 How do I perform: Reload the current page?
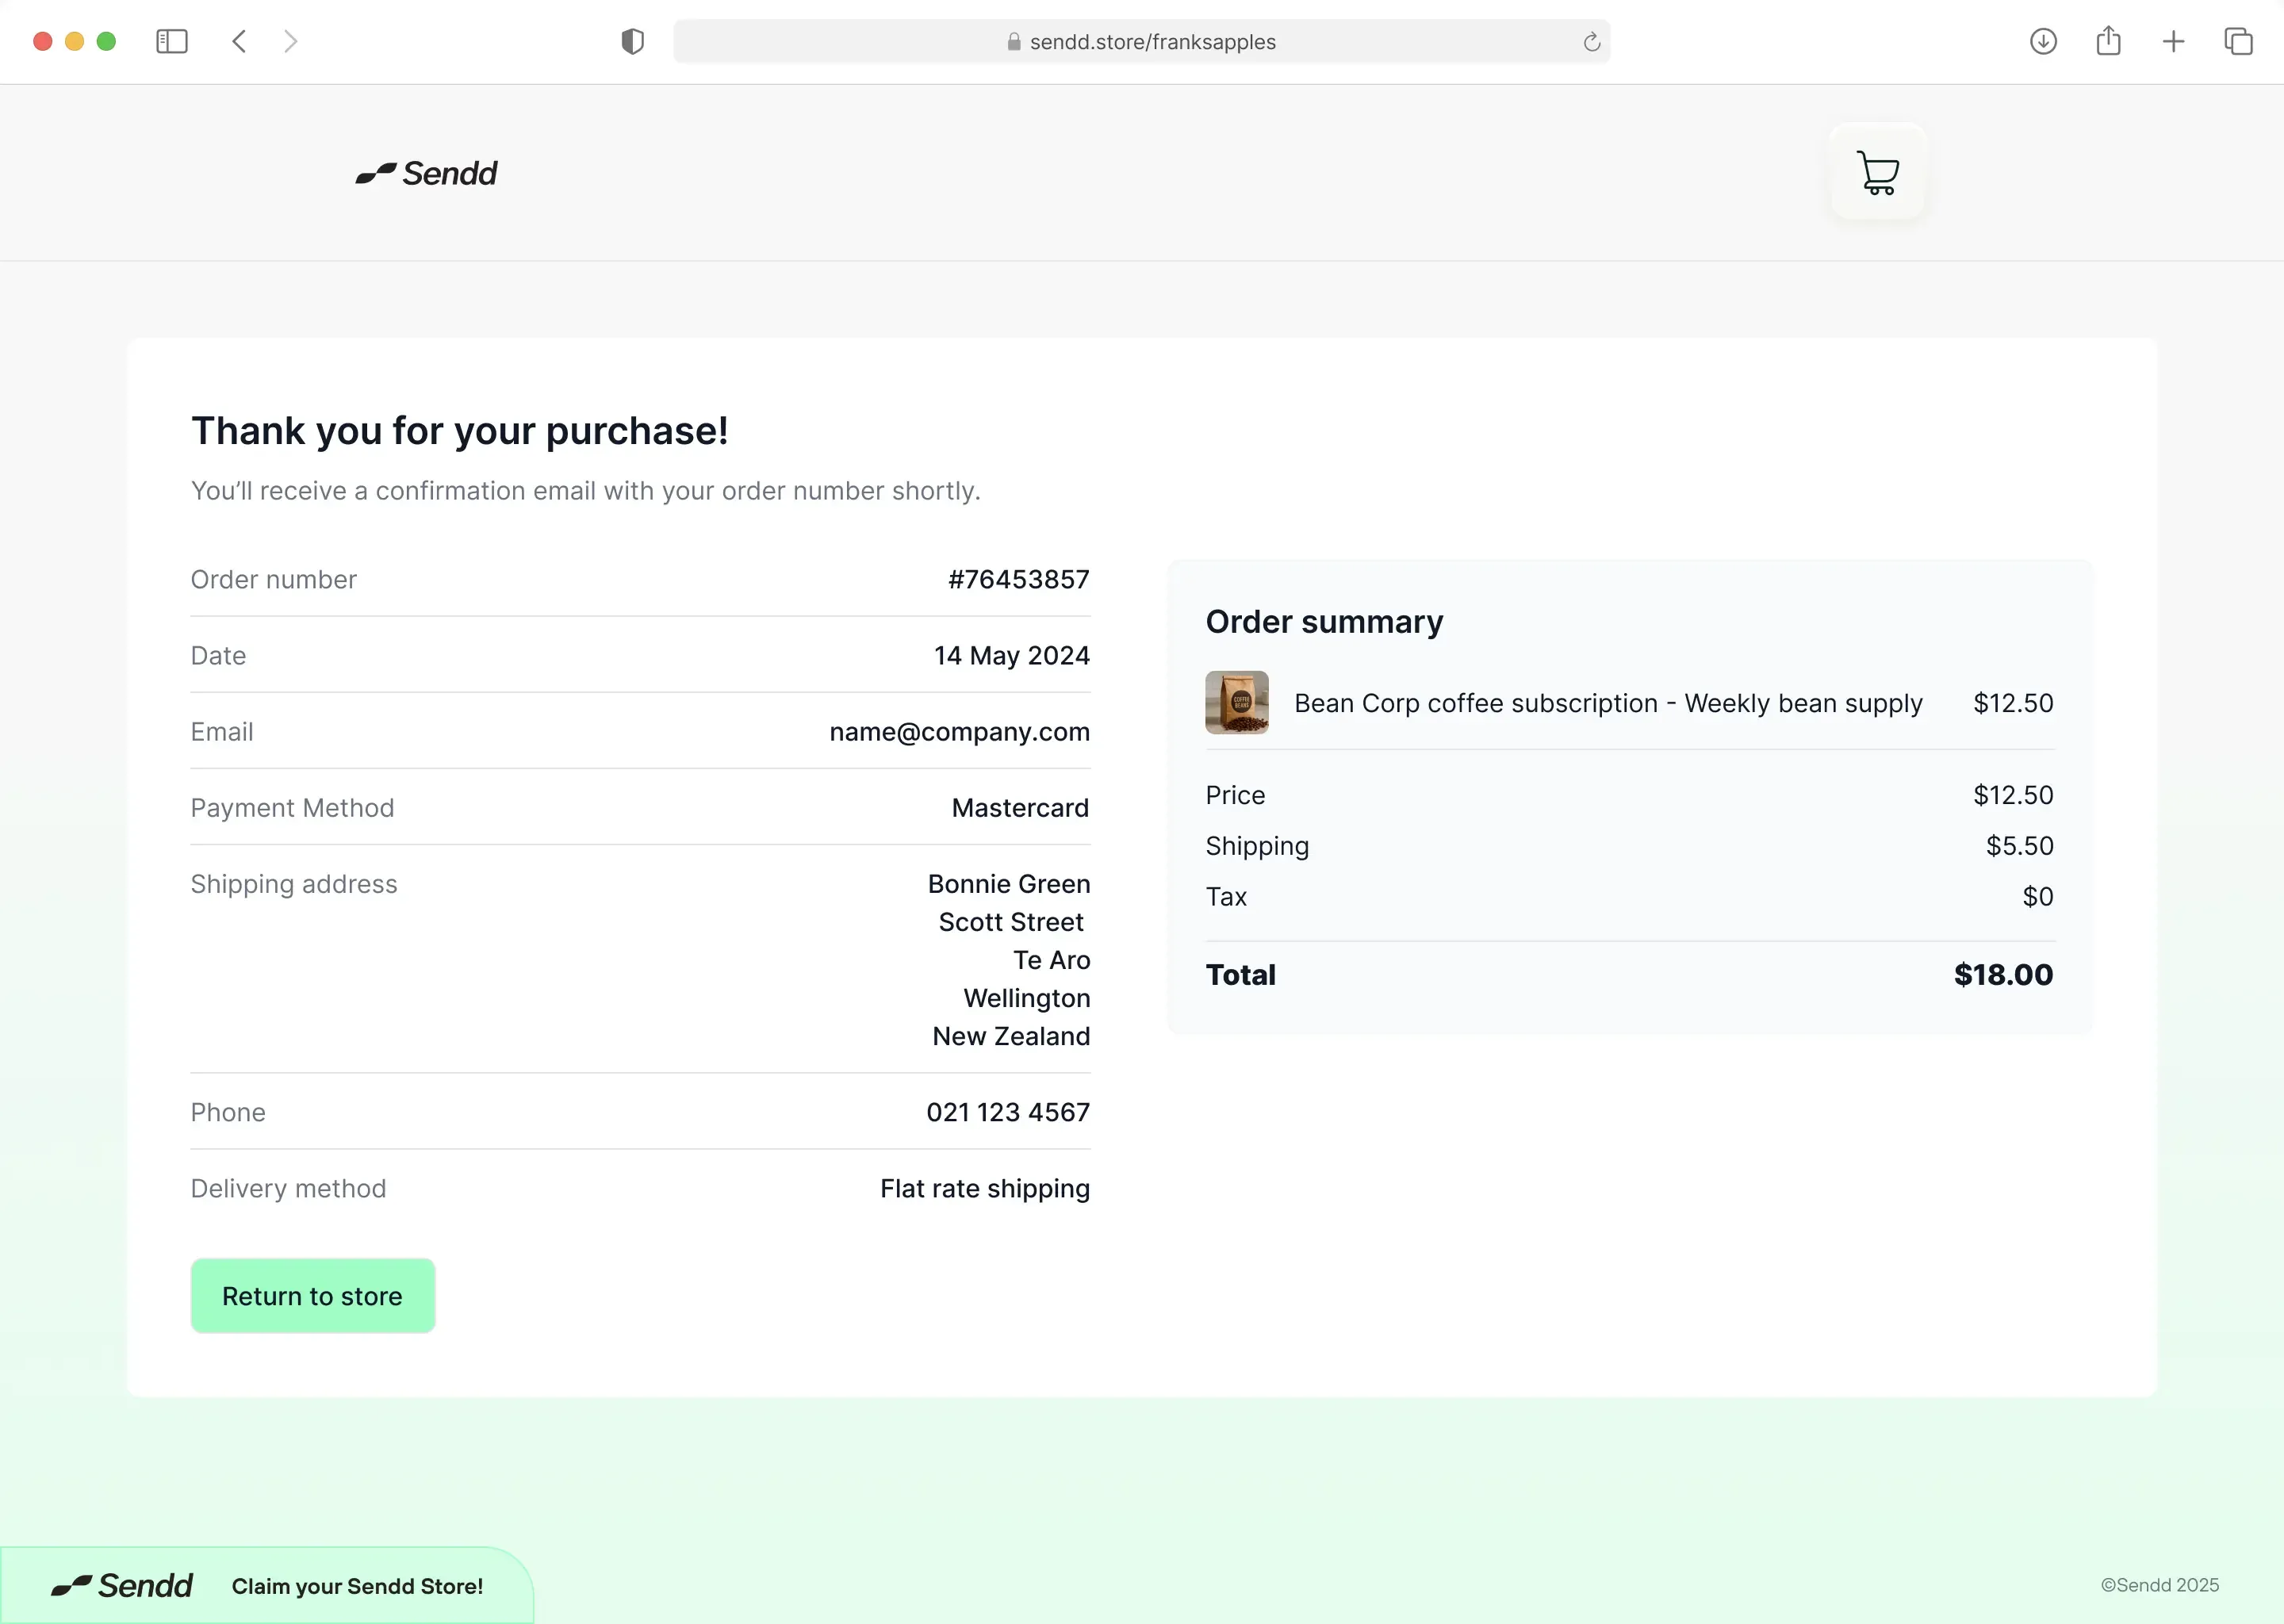coord(1592,42)
